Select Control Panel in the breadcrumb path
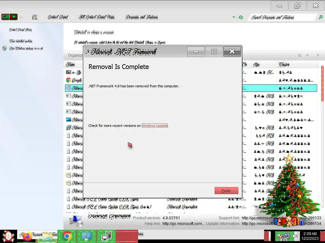Image resolution: width=325 pixels, height=243 pixels. pos(58,17)
